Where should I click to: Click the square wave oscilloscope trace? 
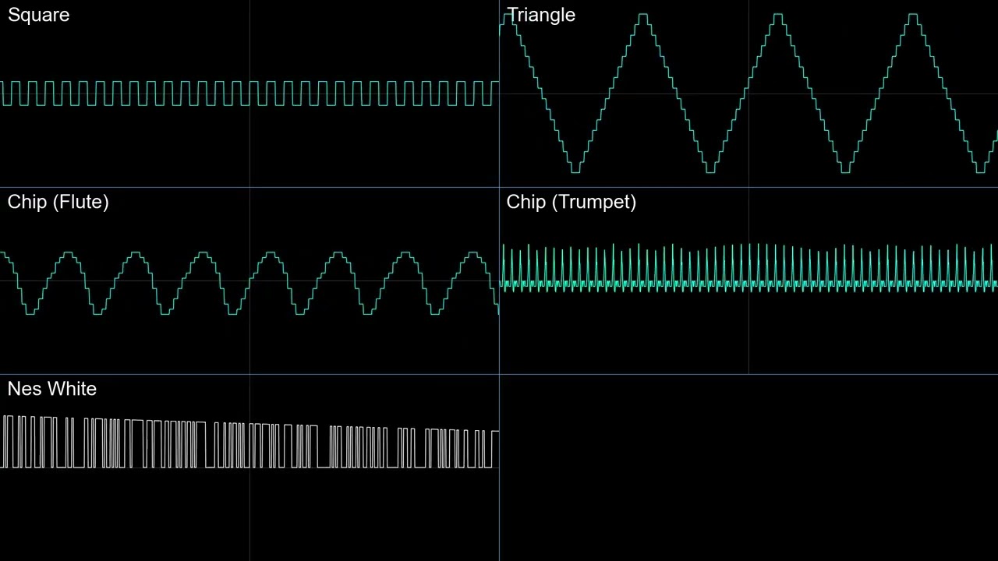point(249,93)
